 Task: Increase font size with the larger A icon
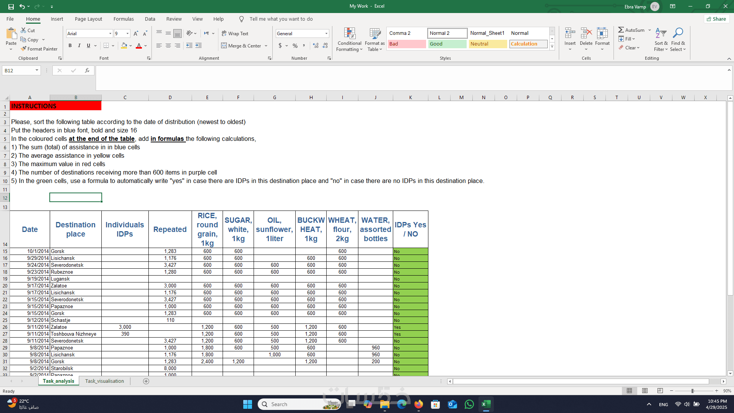coord(136,34)
